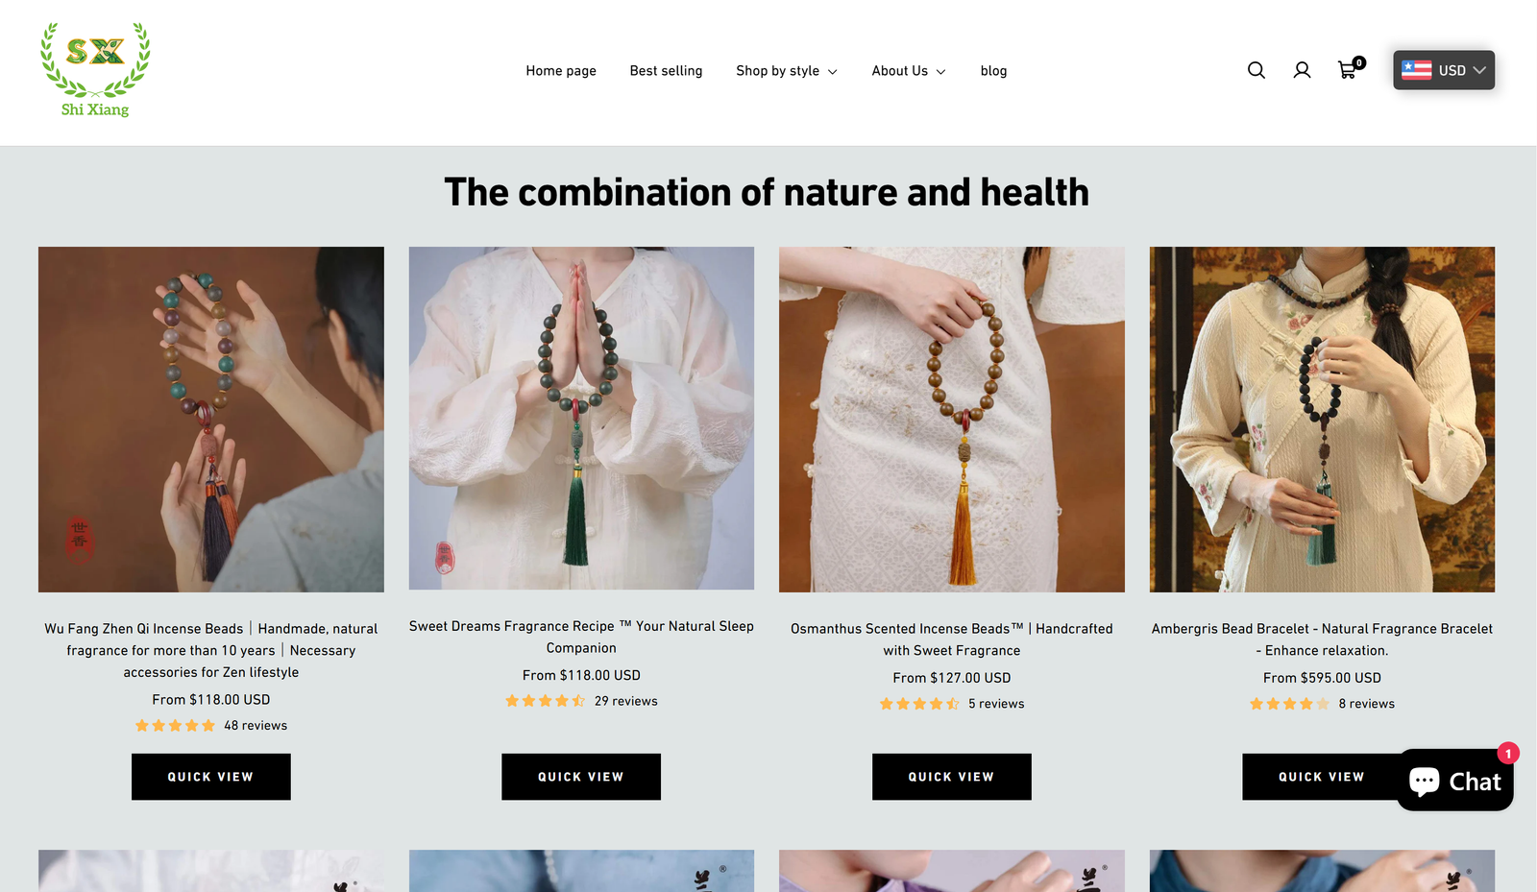
Task: Open the search magnifier icon
Action: click(x=1256, y=70)
